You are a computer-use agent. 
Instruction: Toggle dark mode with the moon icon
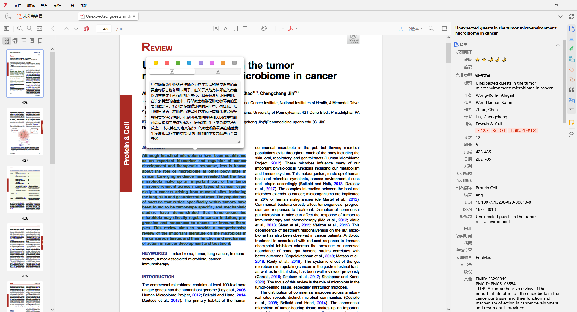click(8, 16)
